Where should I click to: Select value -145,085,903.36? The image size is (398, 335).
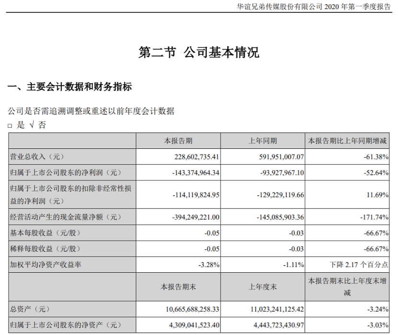click(281, 217)
